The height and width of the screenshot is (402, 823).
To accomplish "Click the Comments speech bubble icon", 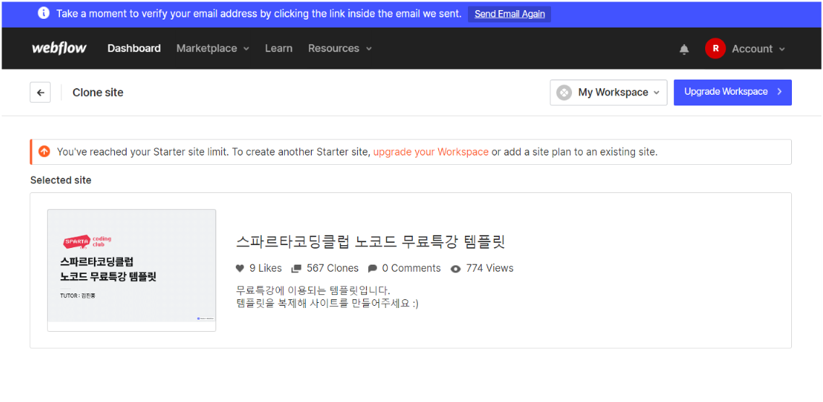I will coord(372,268).
